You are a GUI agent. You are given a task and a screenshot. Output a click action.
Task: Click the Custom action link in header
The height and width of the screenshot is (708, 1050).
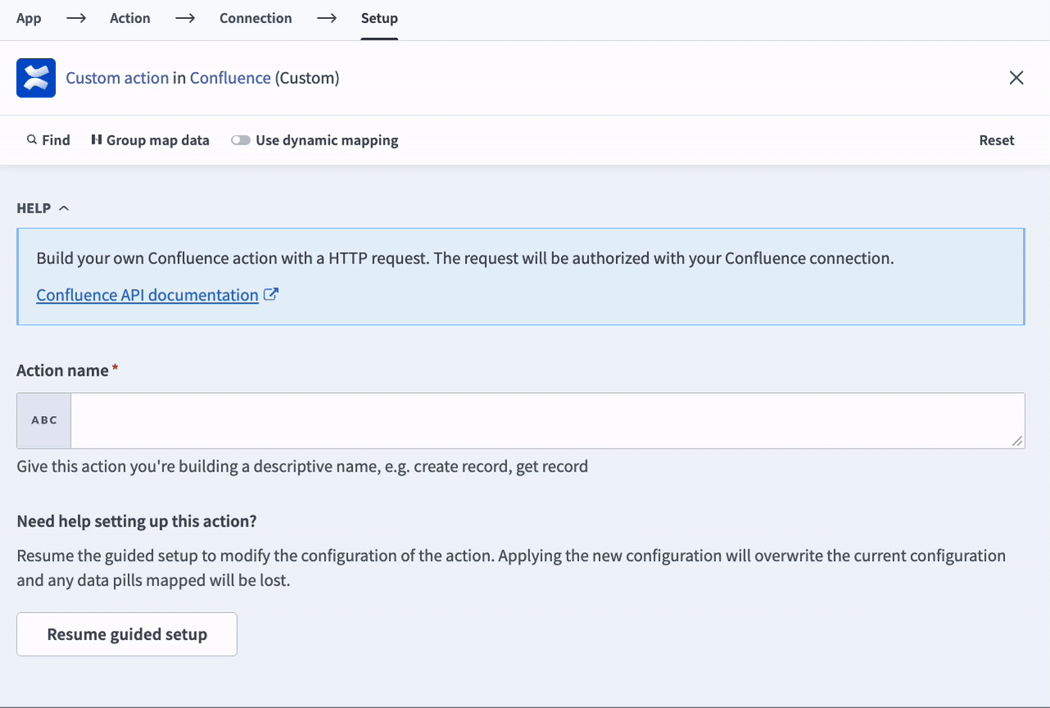pyautogui.click(x=117, y=78)
